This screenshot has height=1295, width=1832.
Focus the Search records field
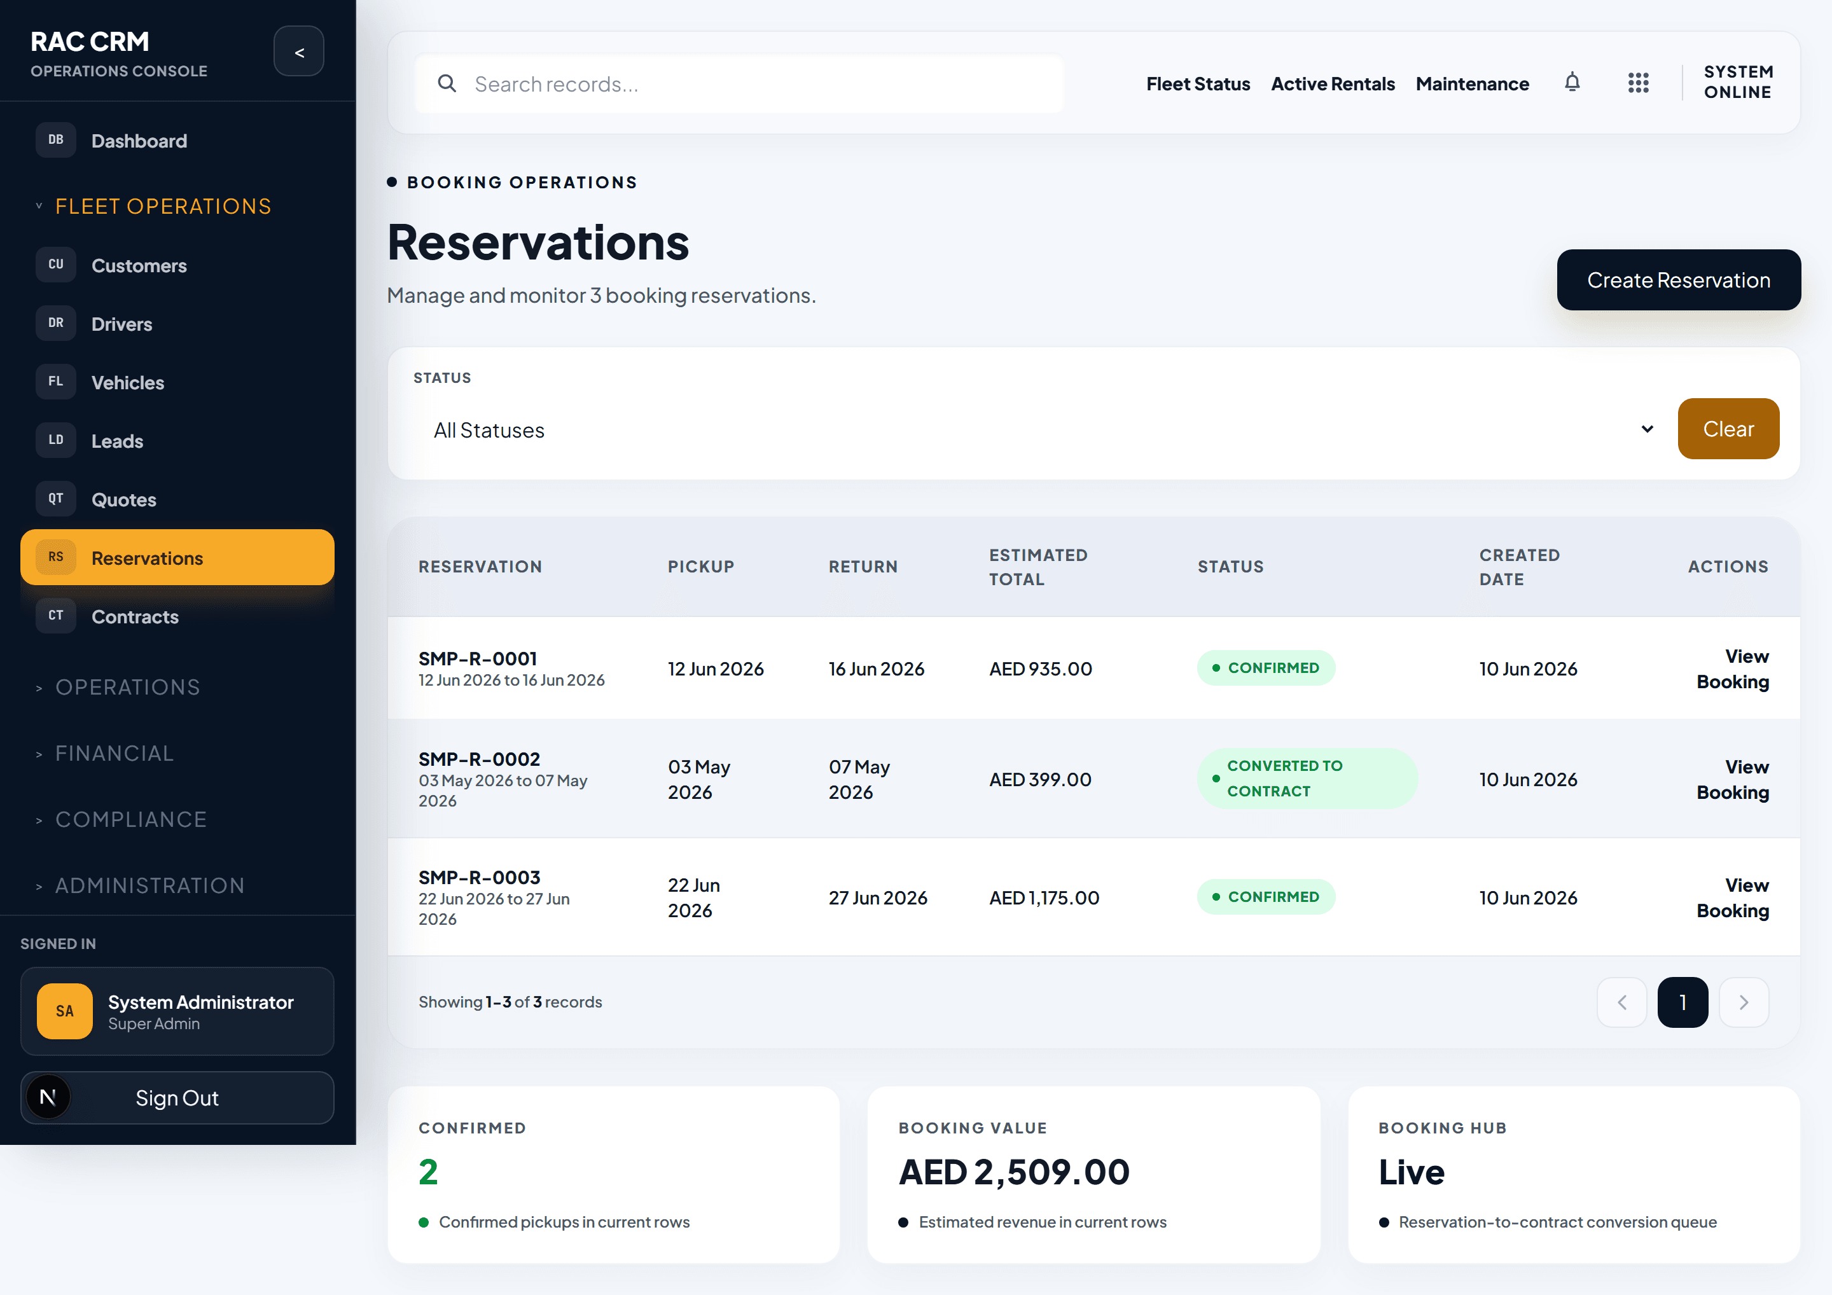pyautogui.click(x=739, y=84)
